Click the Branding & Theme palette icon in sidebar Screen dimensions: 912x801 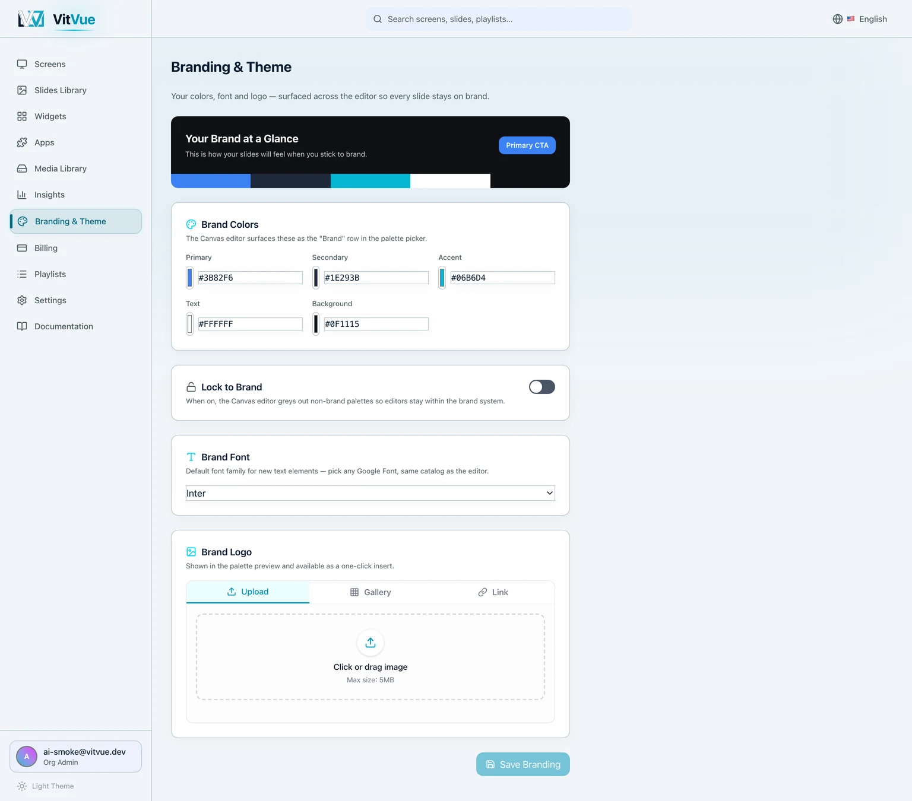(x=23, y=221)
